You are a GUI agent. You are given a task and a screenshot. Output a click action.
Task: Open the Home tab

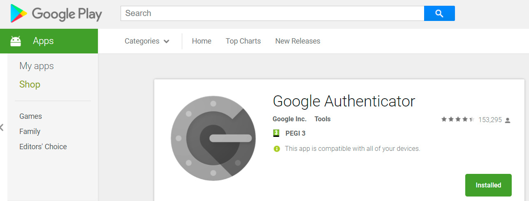(202, 41)
